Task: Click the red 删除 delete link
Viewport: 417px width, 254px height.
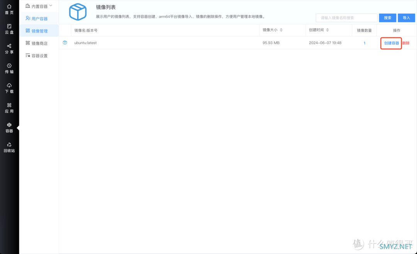Action: click(406, 43)
